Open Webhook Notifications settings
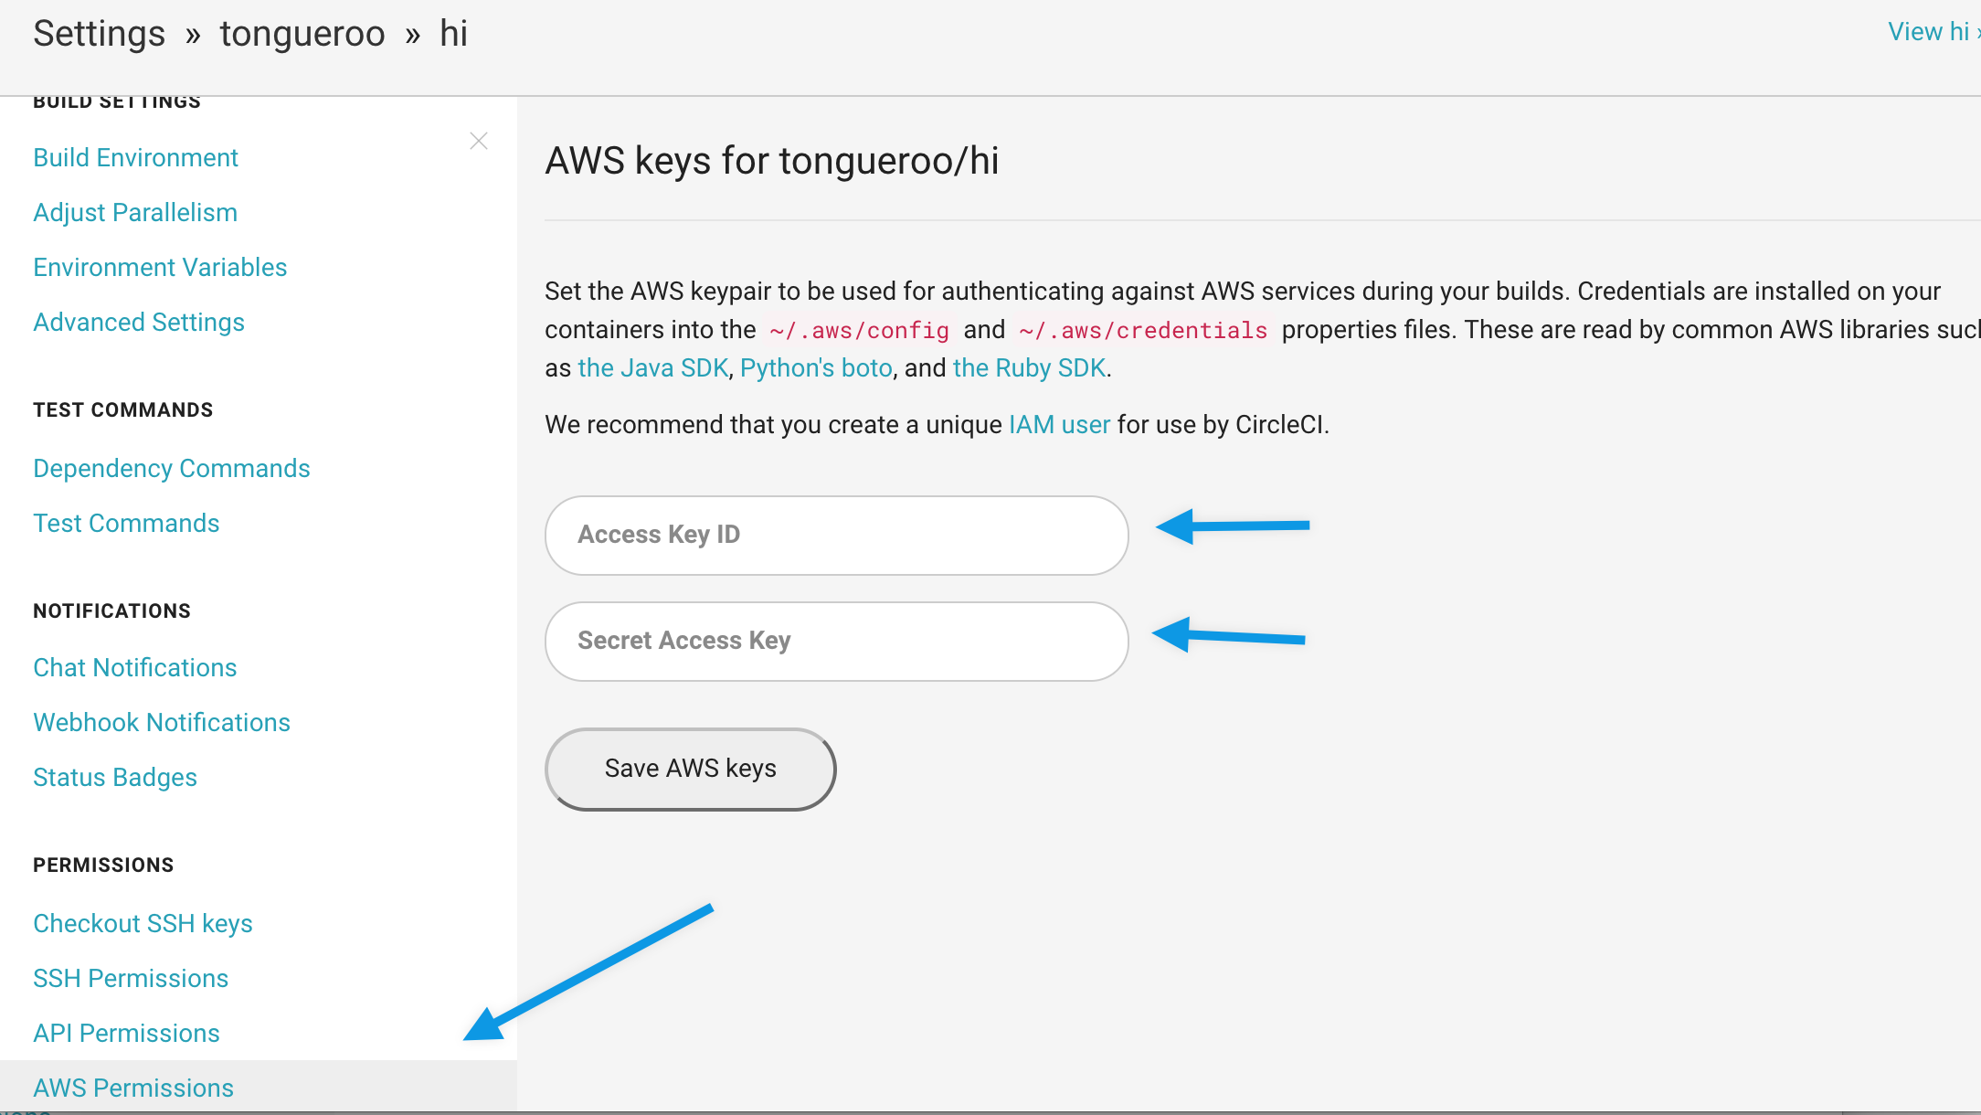This screenshot has height=1115, width=1981. pyautogui.click(x=162, y=722)
